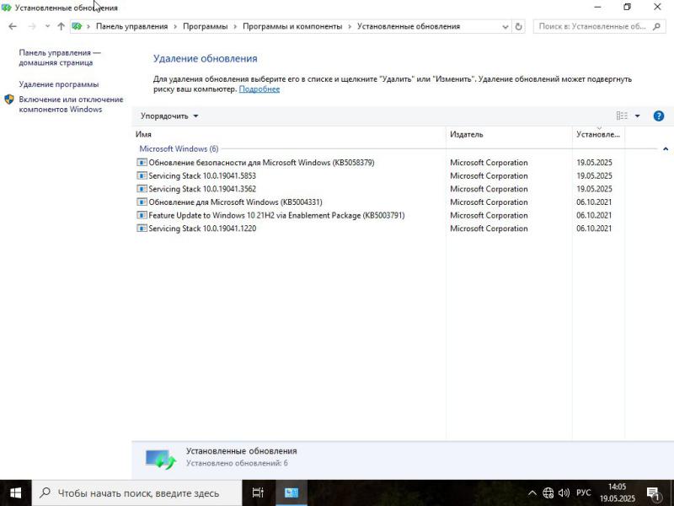674x506 pixels.
Task: Click install date of Servicing Stack 10.0.19041.1220
Action: (x=594, y=229)
